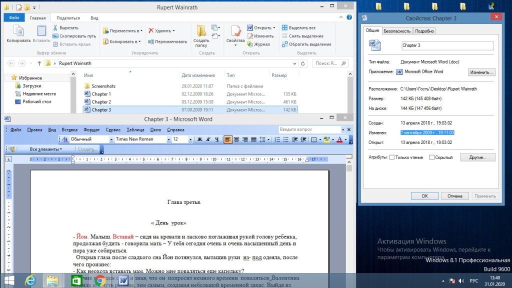This screenshot has height=288, width=512.
Task: Increase indent in Word toolbar
Action: 303,139
